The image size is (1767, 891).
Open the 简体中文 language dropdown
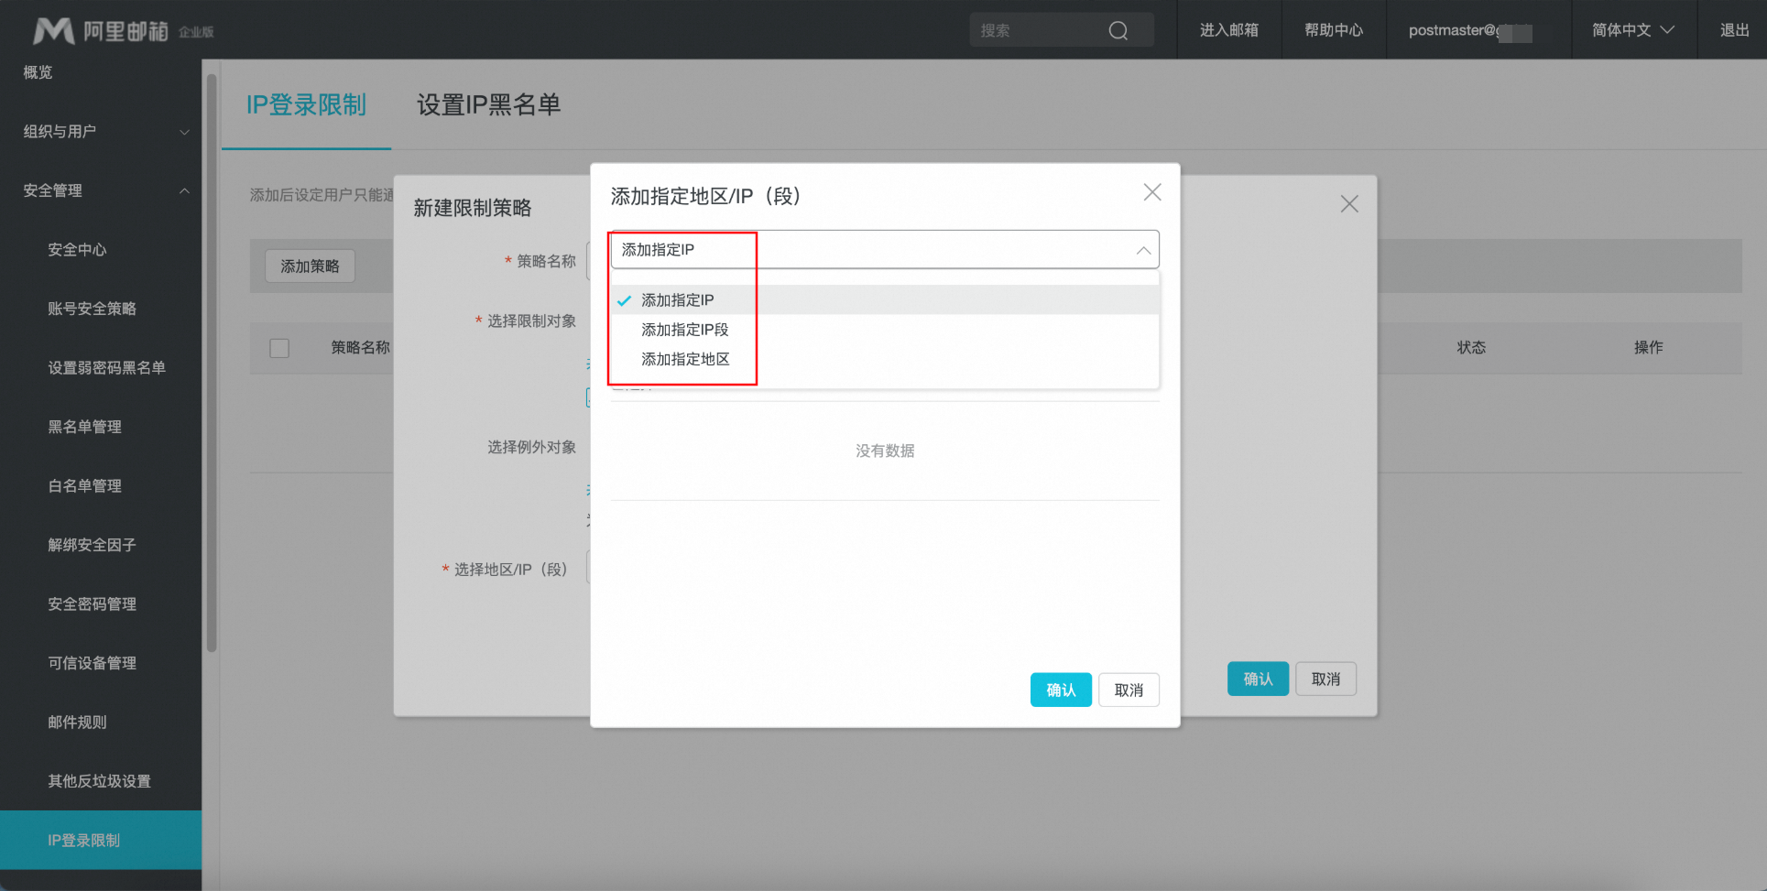pyautogui.click(x=1633, y=30)
